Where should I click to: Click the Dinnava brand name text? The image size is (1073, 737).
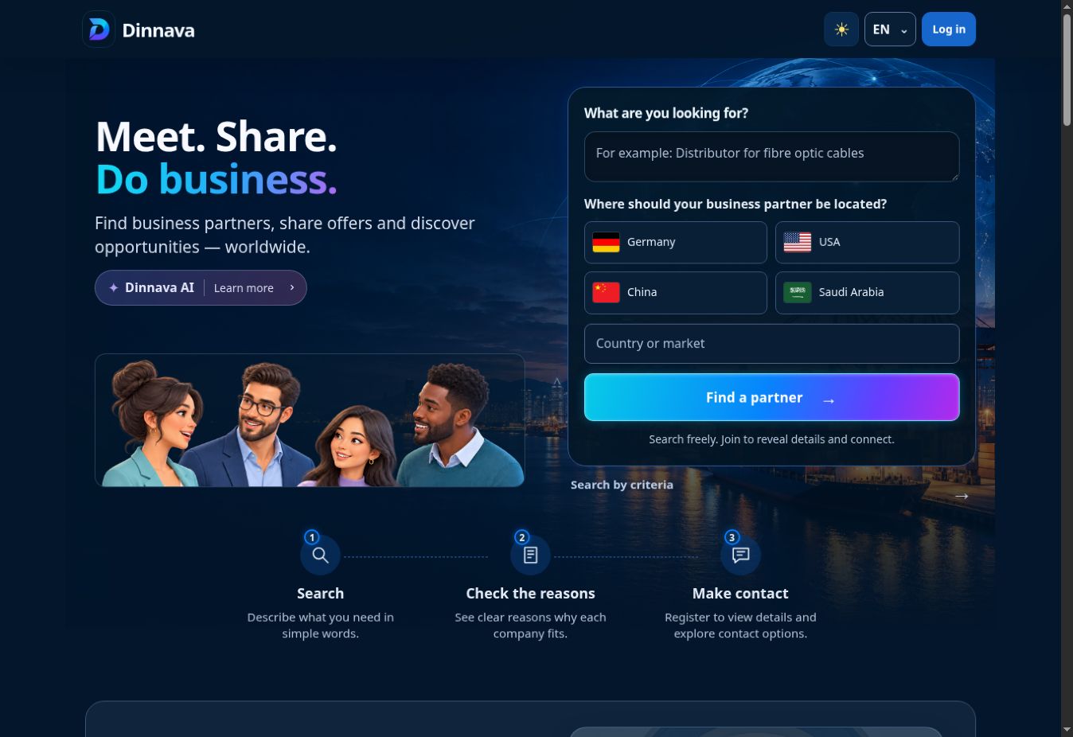point(158,30)
